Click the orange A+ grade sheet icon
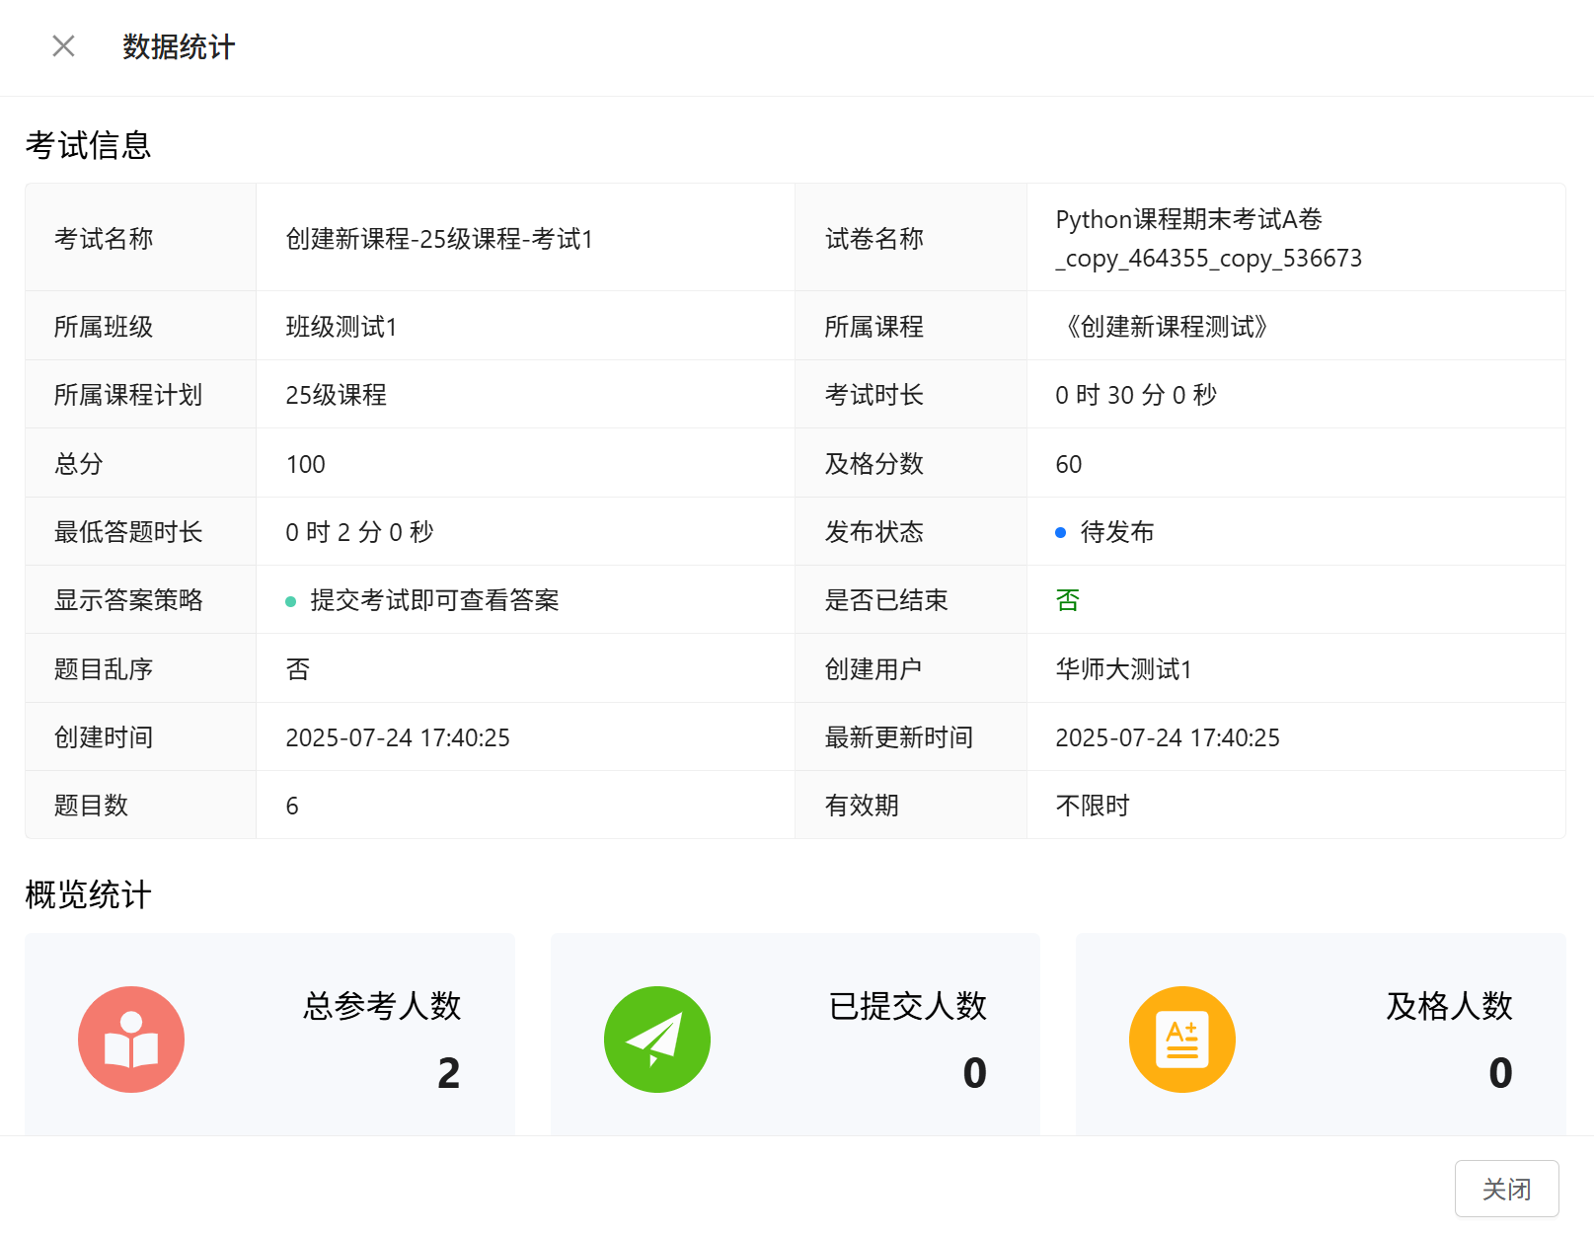This screenshot has height=1235, width=1594. click(1181, 1040)
